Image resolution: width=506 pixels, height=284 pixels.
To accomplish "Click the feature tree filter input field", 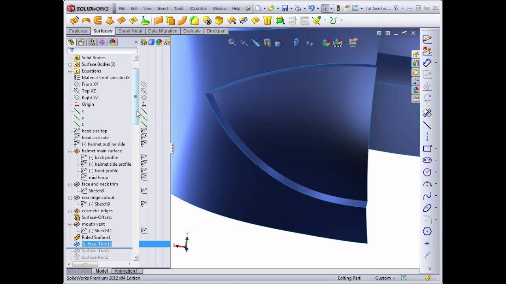I will [103, 50].
